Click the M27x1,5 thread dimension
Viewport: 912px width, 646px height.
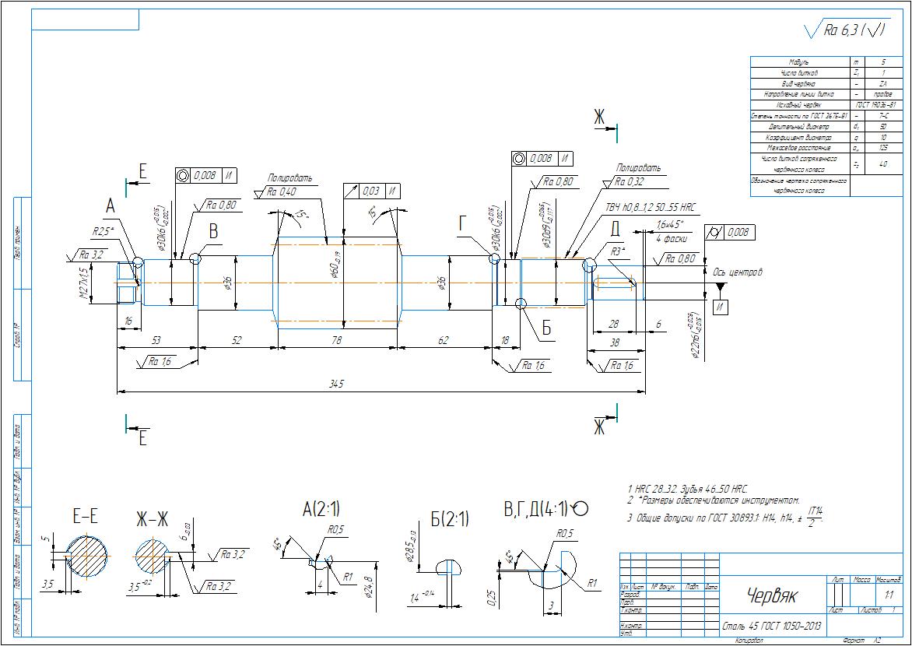click(x=82, y=283)
